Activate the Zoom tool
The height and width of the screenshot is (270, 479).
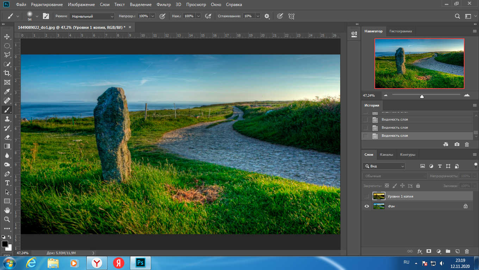click(7, 219)
